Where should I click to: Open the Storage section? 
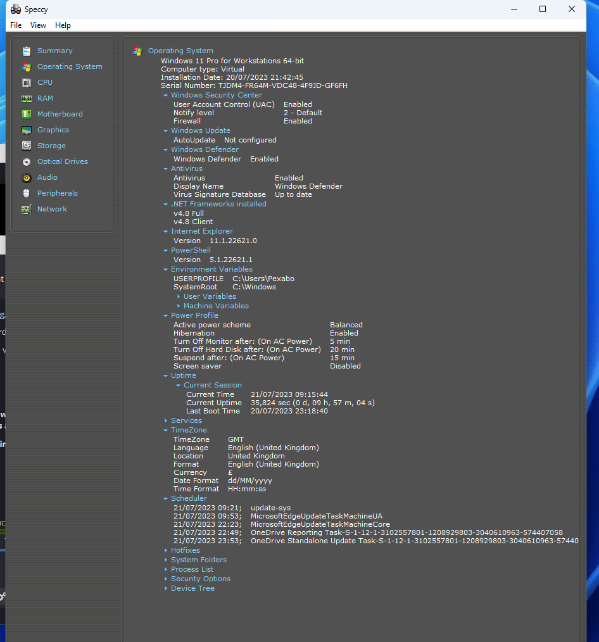click(51, 146)
